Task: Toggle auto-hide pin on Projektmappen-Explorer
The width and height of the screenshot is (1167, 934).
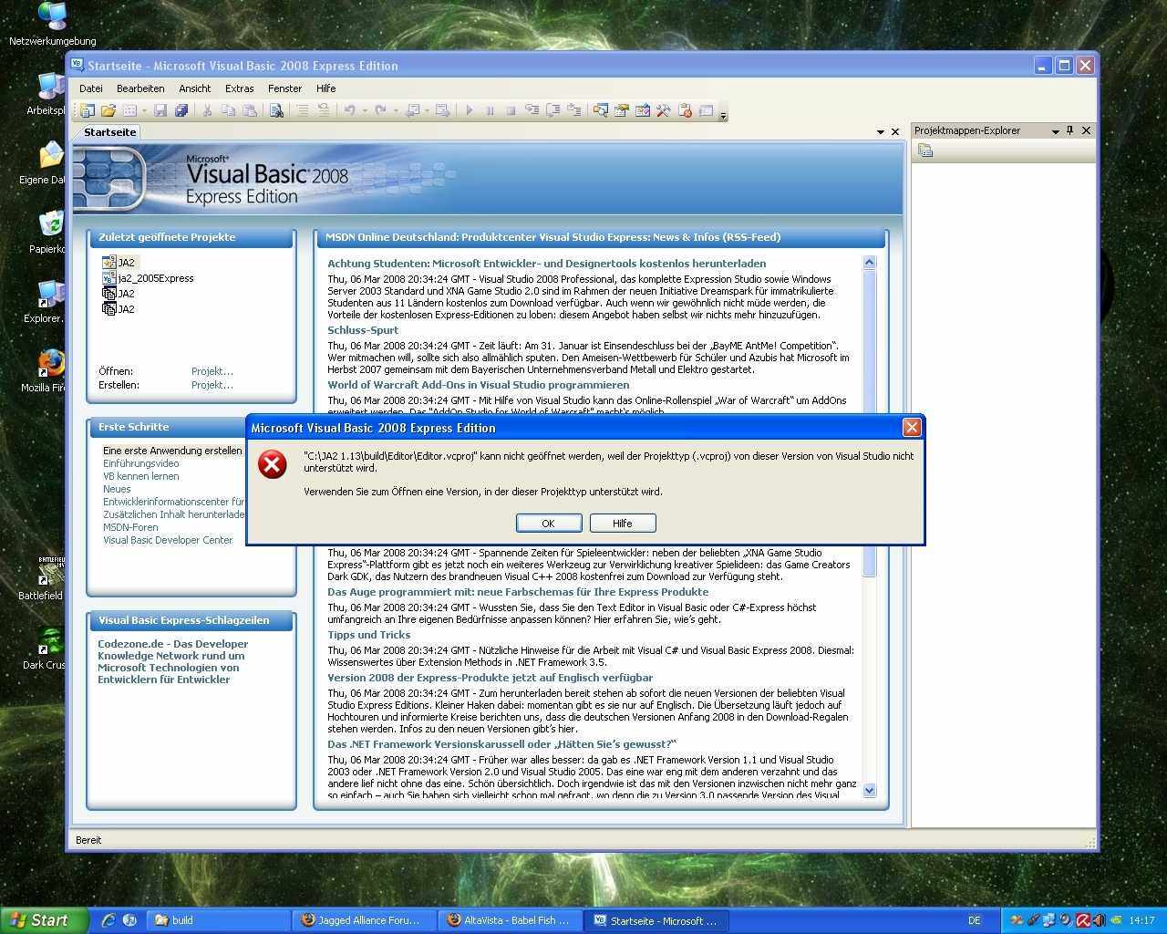Action: click(x=1070, y=130)
